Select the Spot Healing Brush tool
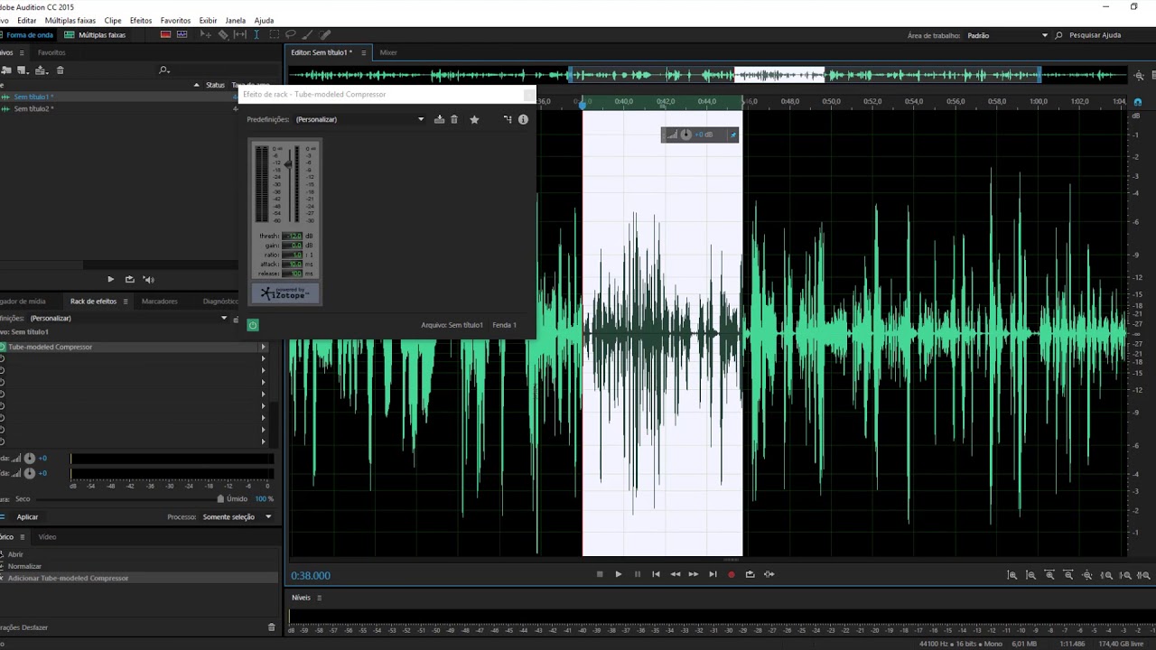Viewport: 1156px width, 650px height. [325, 34]
